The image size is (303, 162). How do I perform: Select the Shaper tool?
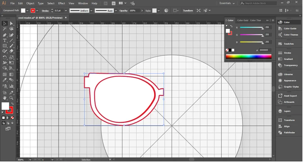5,51
